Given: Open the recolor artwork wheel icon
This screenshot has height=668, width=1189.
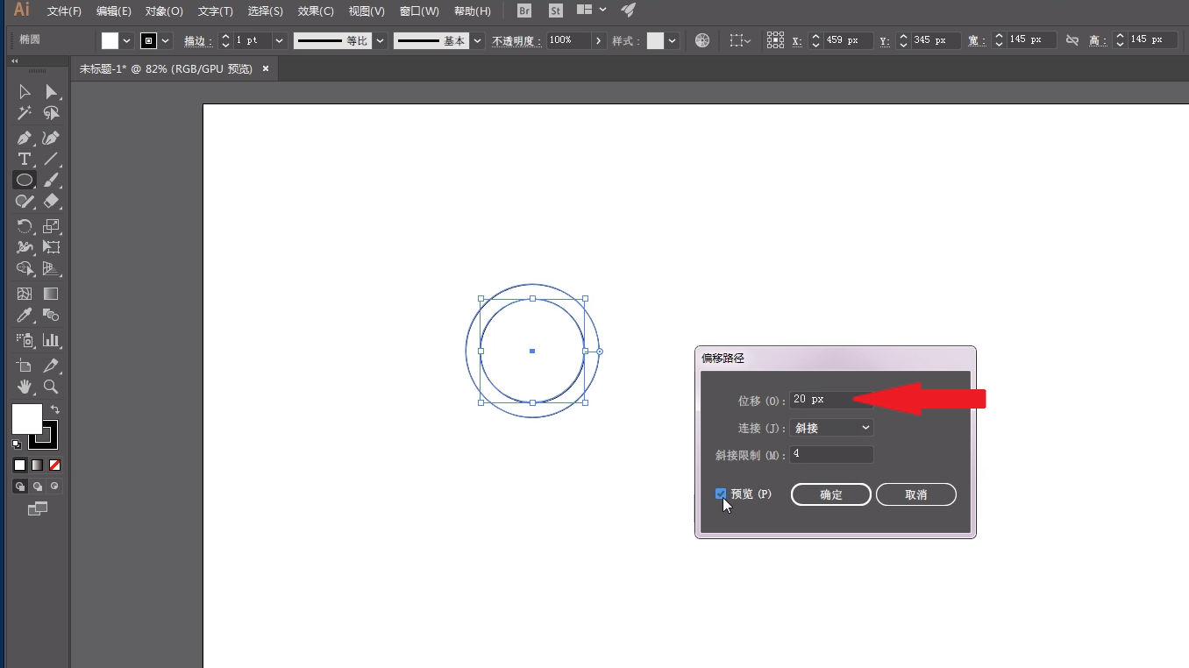Looking at the screenshot, I should [x=702, y=40].
